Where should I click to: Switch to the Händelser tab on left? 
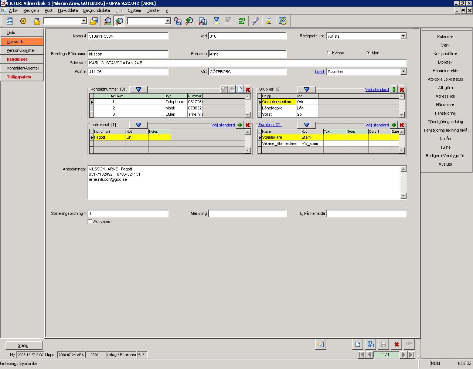22,59
